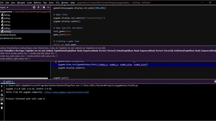This screenshot has height=121, width=216.
Task: Select the pygametuts project root folder
Action: click(6, 12)
